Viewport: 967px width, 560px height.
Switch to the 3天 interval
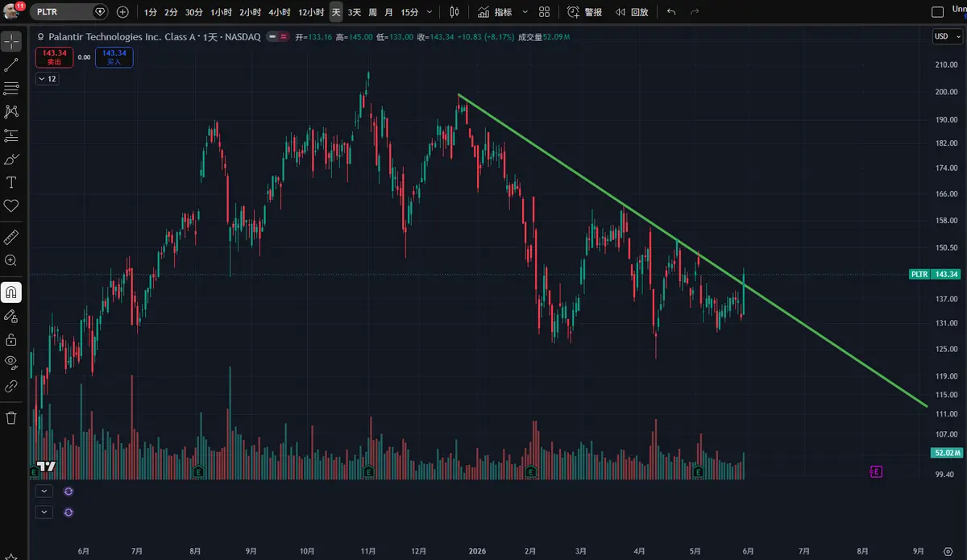[355, 12]
